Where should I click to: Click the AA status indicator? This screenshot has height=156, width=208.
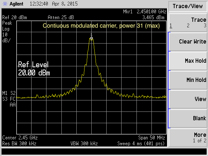pos(13,105)
